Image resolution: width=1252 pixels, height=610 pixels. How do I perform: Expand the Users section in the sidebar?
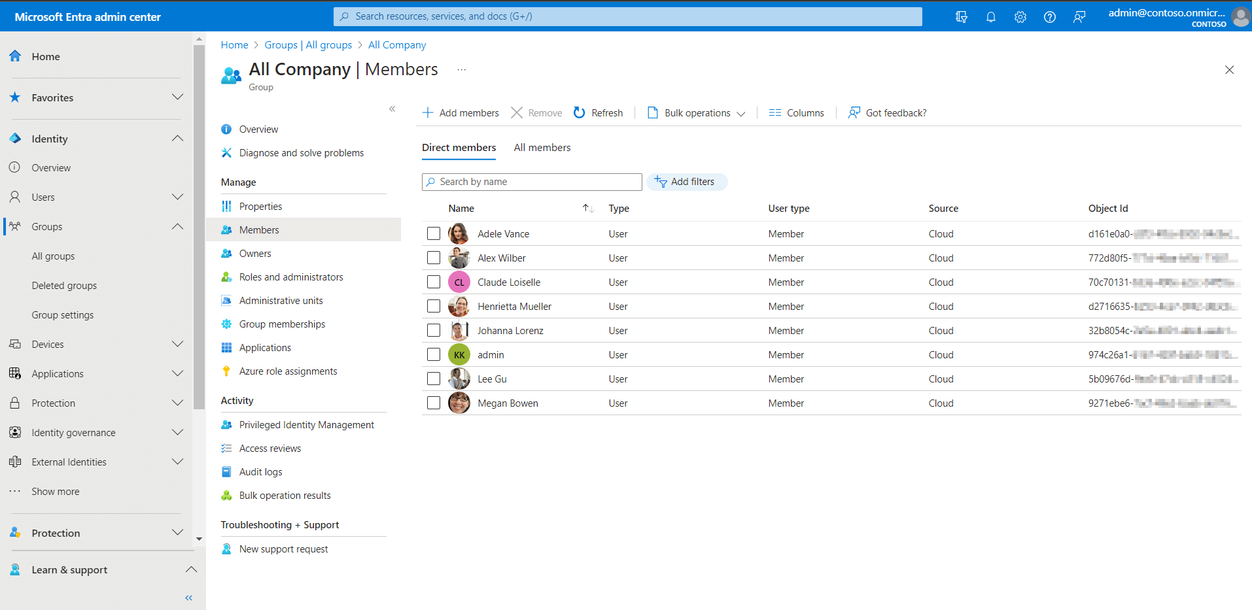[x=177, y=197]
